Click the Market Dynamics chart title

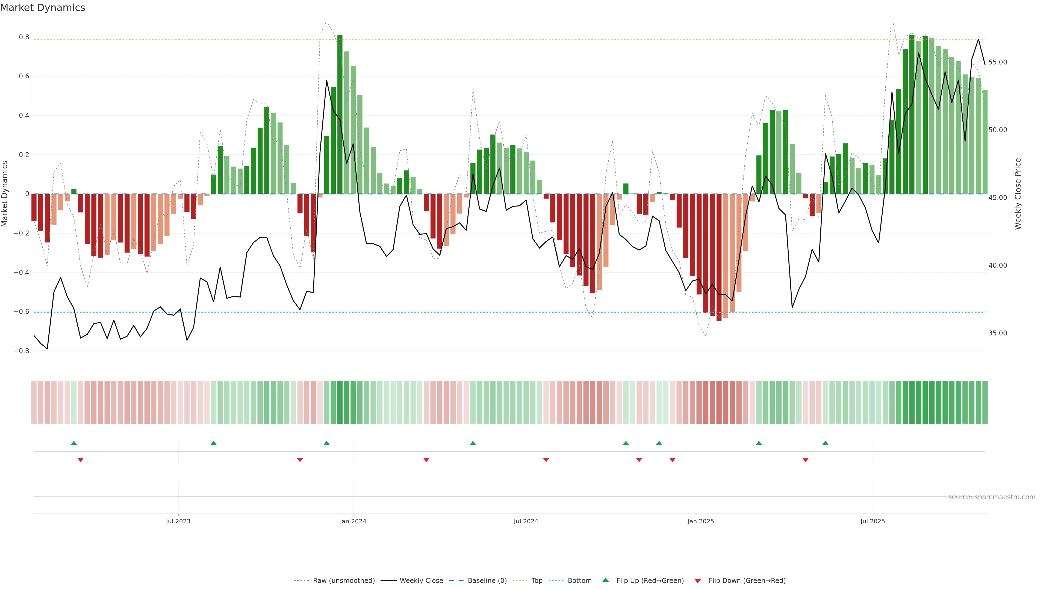[43, 8]
